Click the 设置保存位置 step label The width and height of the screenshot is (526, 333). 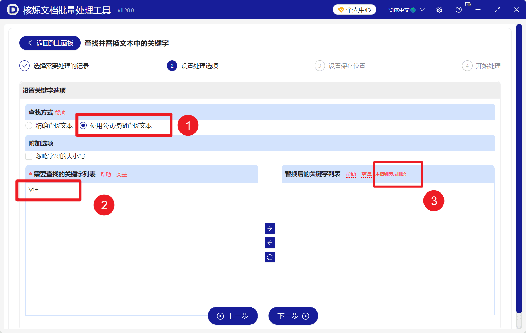(x=347, y=66)
